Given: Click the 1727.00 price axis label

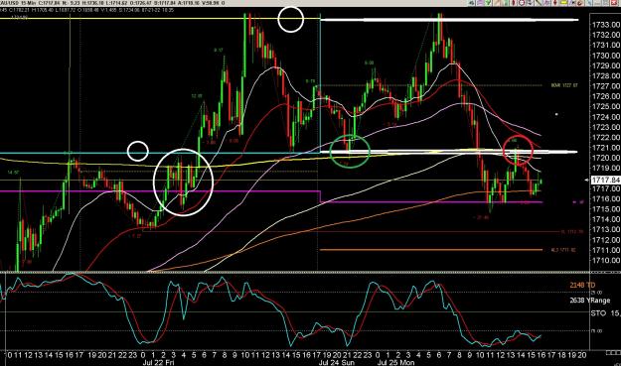Looking at the screenshot, I should pyautogui.click(x=605, y=86).
